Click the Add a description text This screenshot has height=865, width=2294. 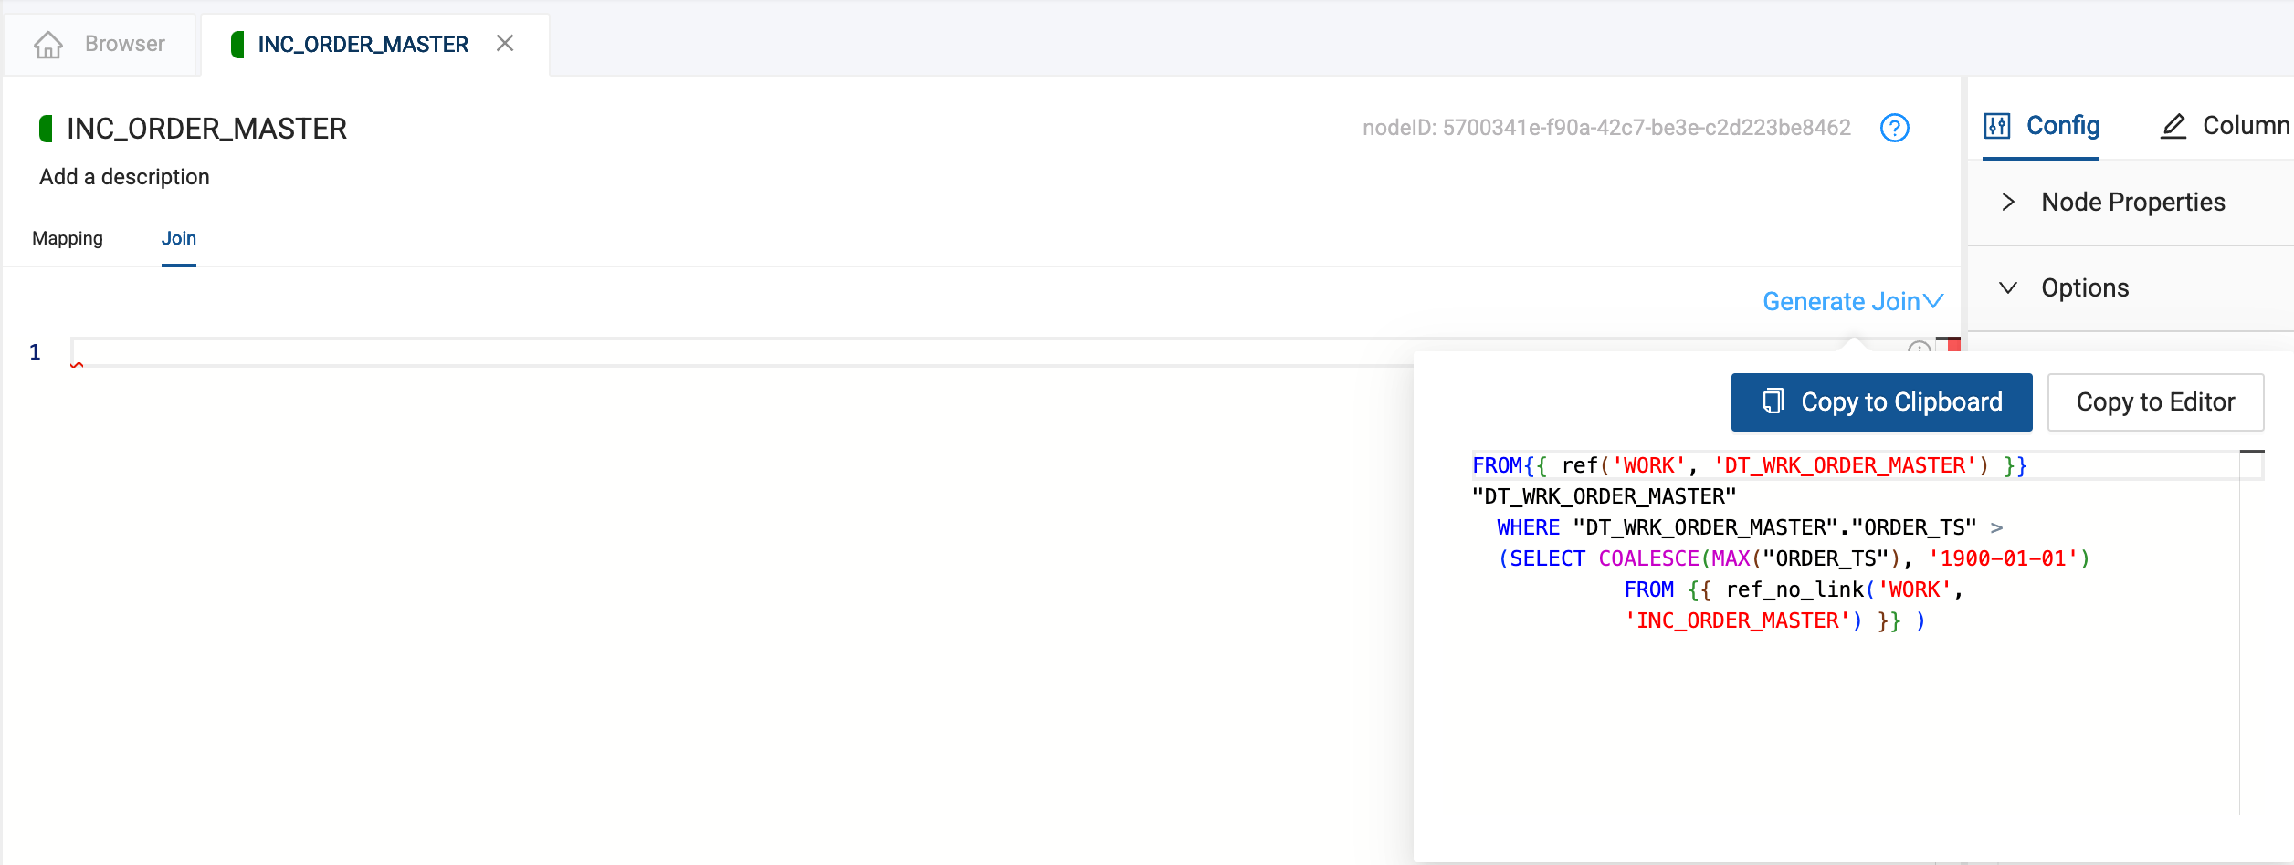pos(124,177)
